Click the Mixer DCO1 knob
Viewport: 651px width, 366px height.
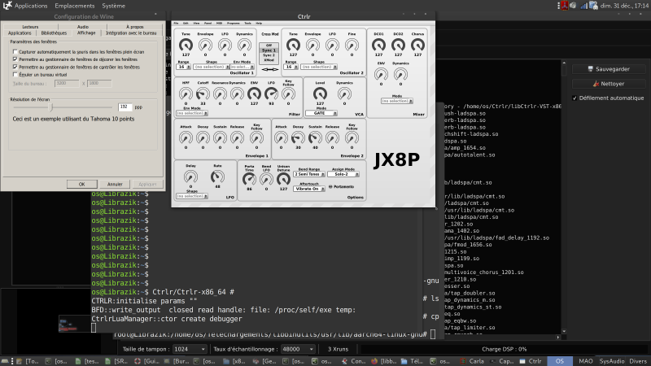[x=378, y=45]
